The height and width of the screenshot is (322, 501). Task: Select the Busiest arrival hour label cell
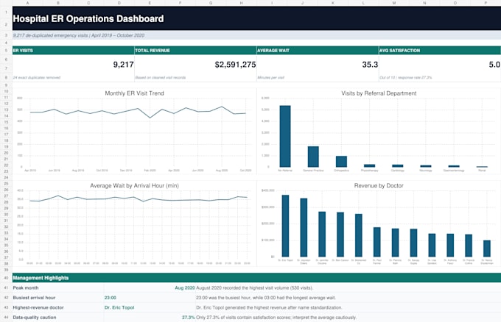pos(57,298)
